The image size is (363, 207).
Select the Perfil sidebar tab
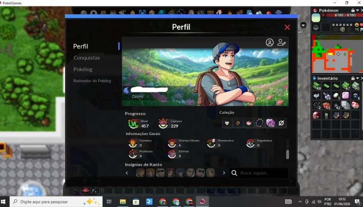click(x=80, y=46)
